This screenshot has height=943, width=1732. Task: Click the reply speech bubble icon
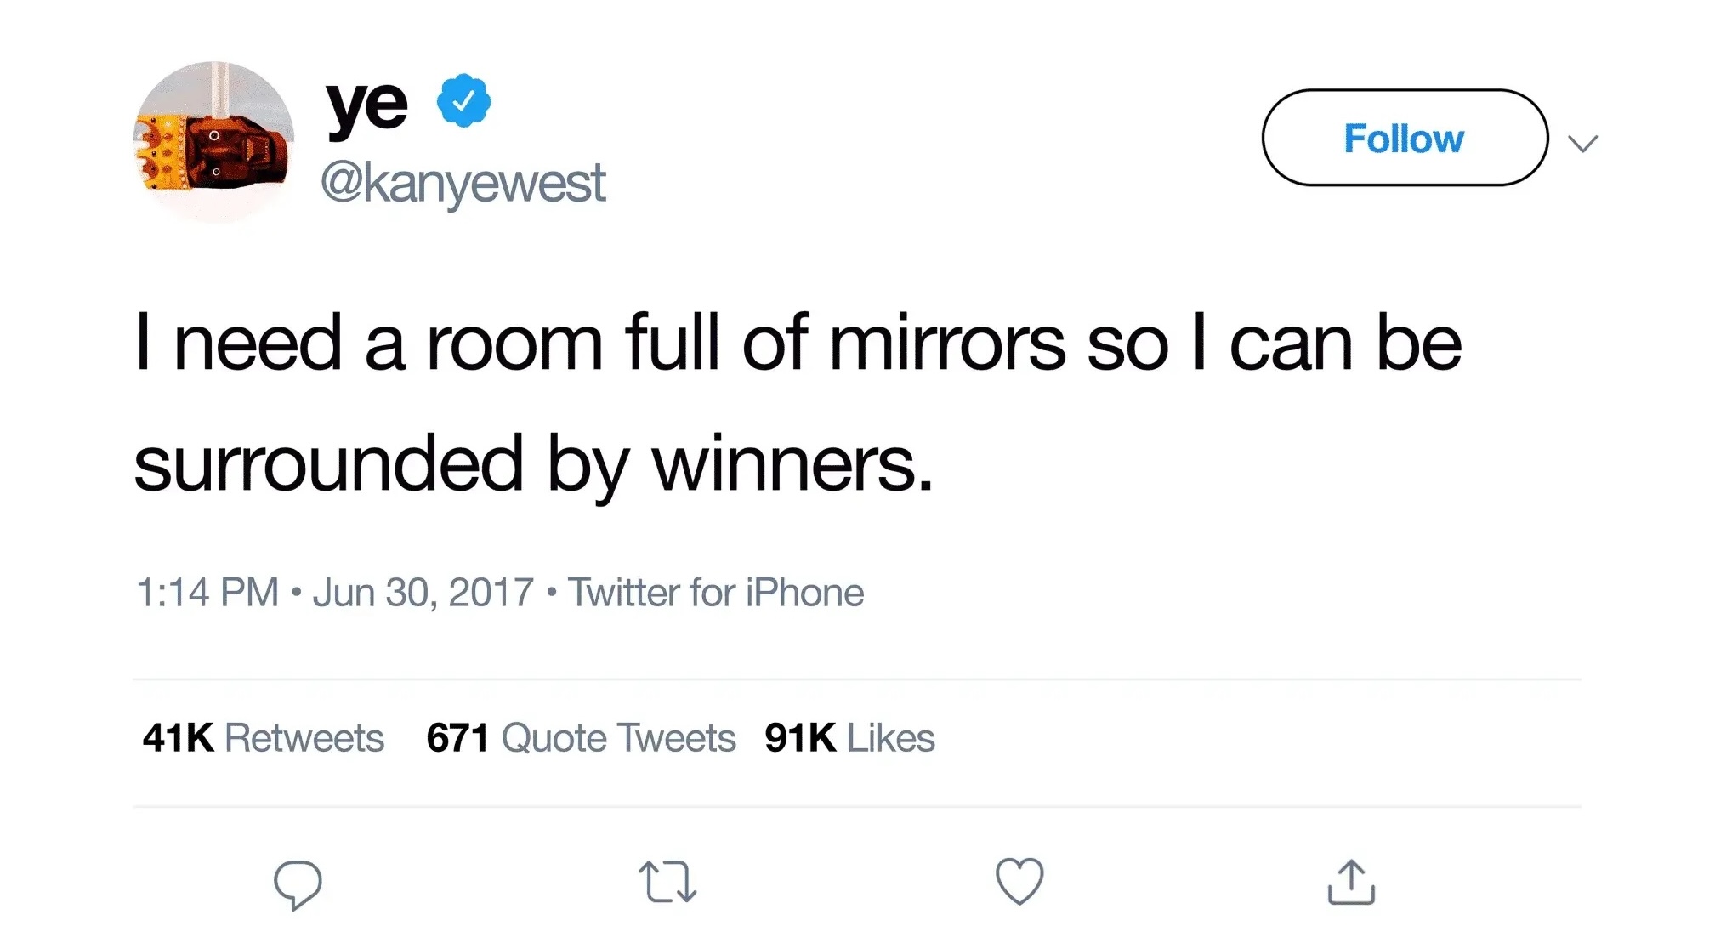298,883
